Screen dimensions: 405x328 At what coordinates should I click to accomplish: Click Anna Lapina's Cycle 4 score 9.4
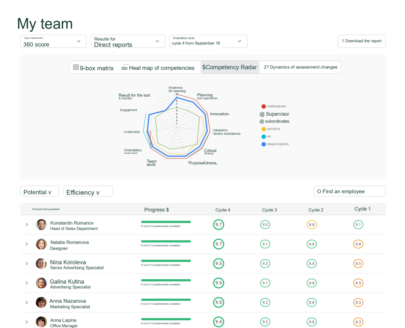click(x=218, y=322)
